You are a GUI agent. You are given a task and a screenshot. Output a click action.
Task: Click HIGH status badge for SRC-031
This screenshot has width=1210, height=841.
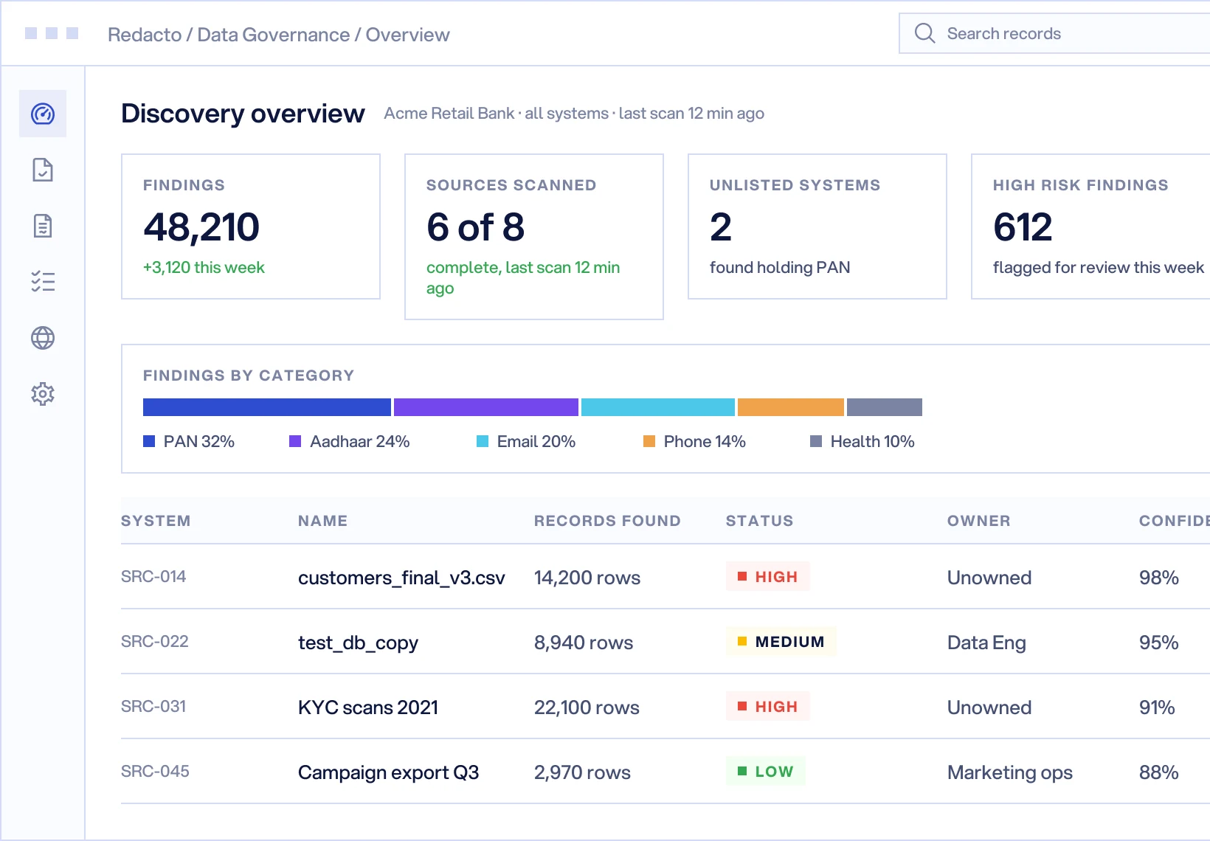768,706
